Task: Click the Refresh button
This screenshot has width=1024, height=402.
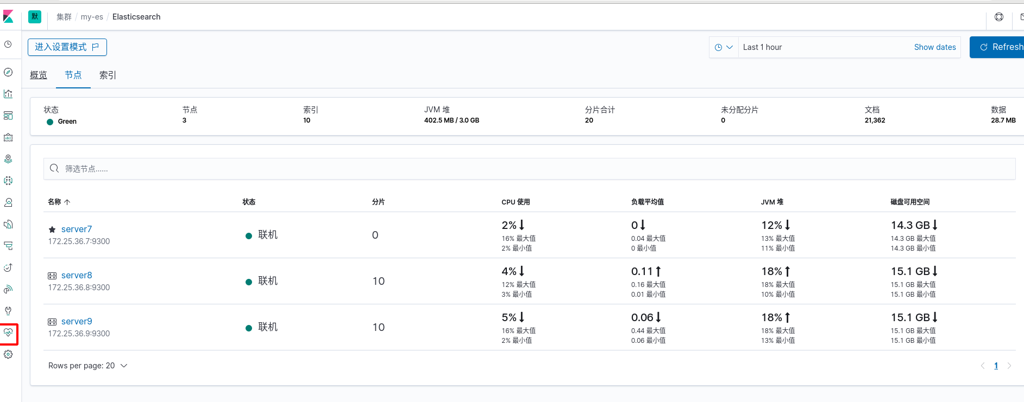Action: (x=997, y=47)
